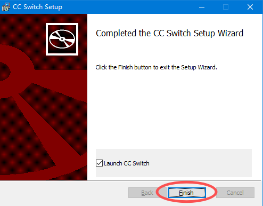Uncheck the Launch CC Switch checkbox
The height and width of the screenshot is (206, 263).
click(99, 163)
